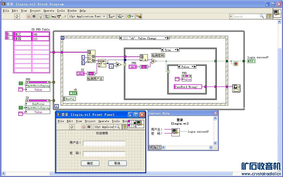Select the ID string control terminal
Screen dimensions: 283x177
point(80,74)
